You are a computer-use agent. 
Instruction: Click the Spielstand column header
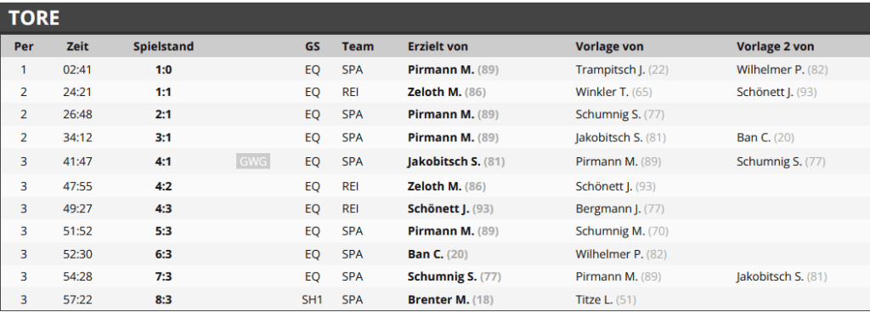163,47
